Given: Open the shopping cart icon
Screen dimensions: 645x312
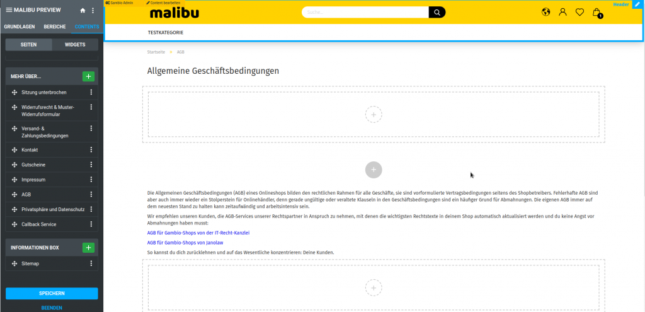Looking at the screenshot, I should pos(596,12).
